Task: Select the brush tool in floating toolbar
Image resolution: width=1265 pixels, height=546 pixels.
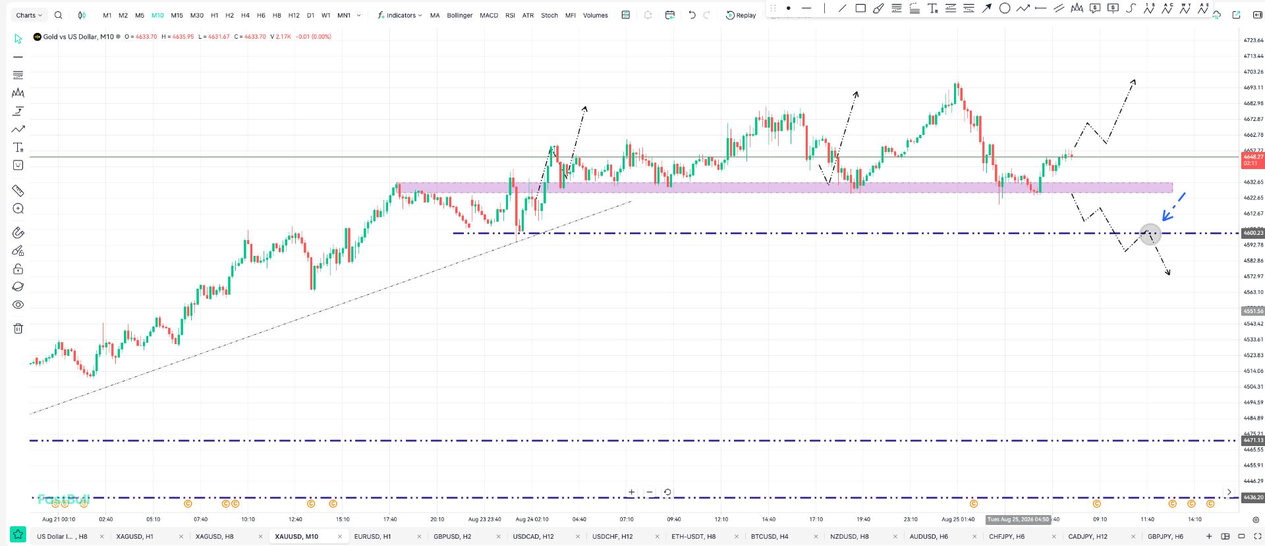Action: 878,9
